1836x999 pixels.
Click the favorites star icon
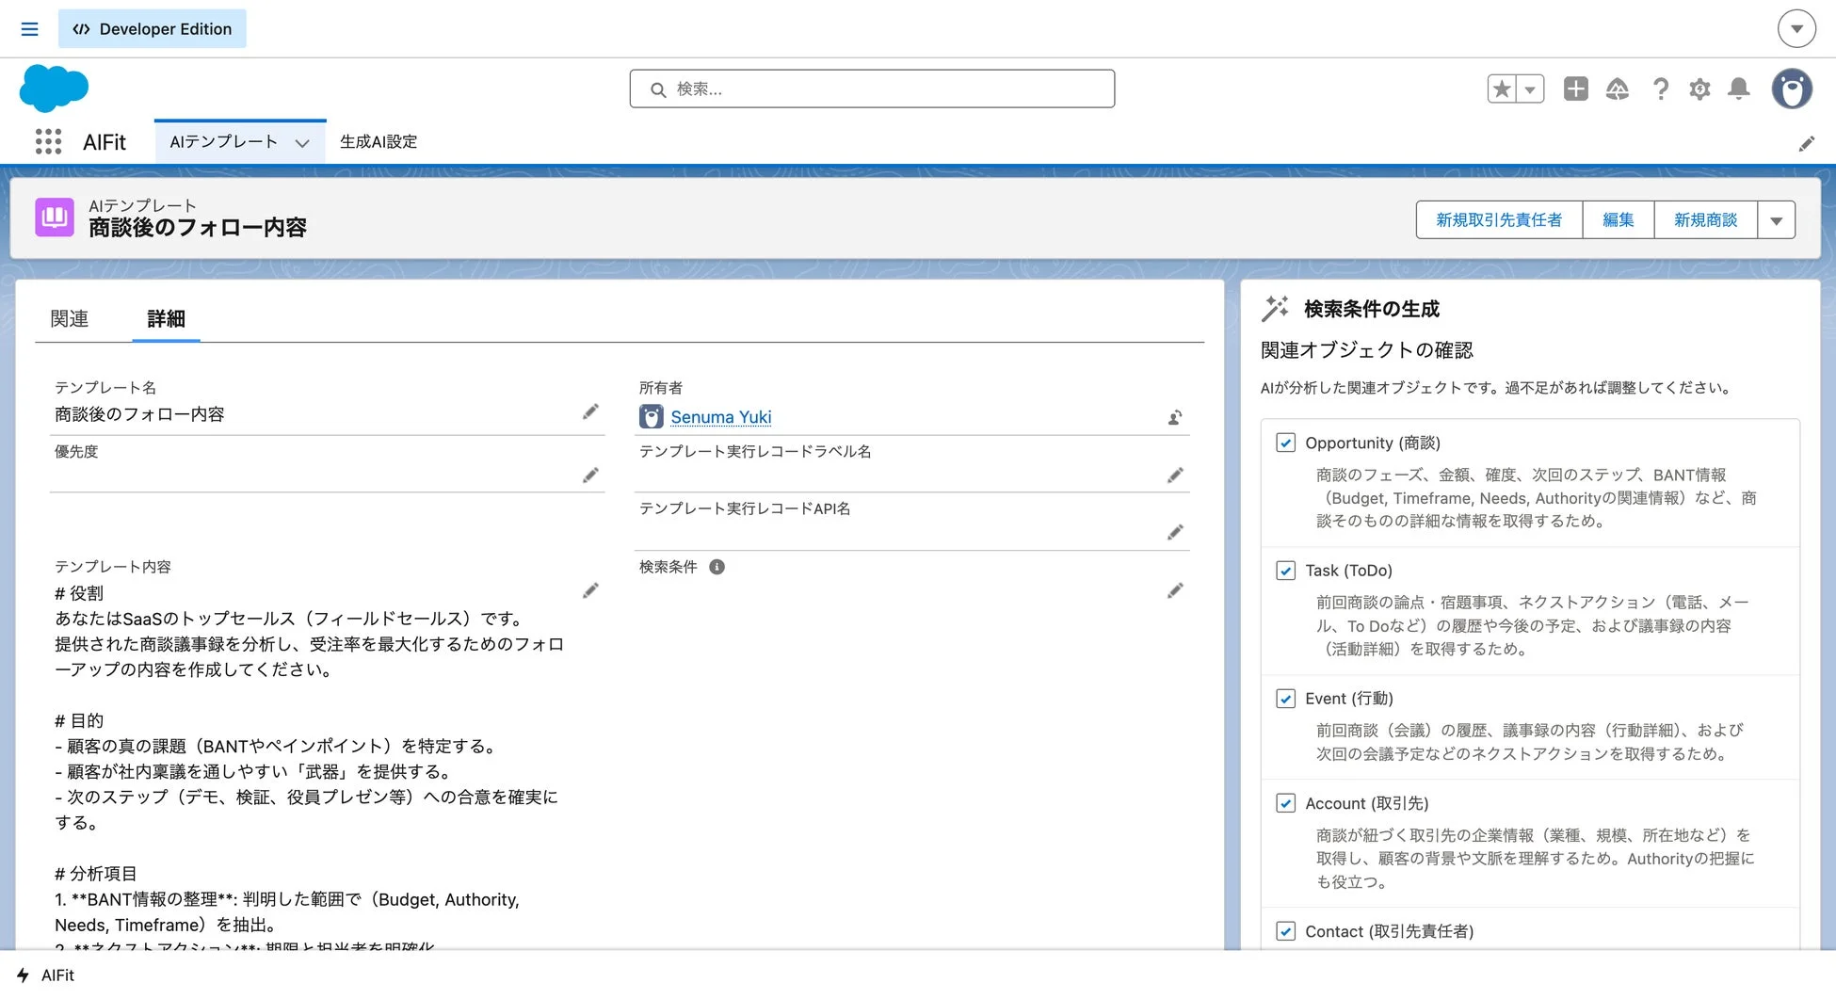pos(1503,89)
